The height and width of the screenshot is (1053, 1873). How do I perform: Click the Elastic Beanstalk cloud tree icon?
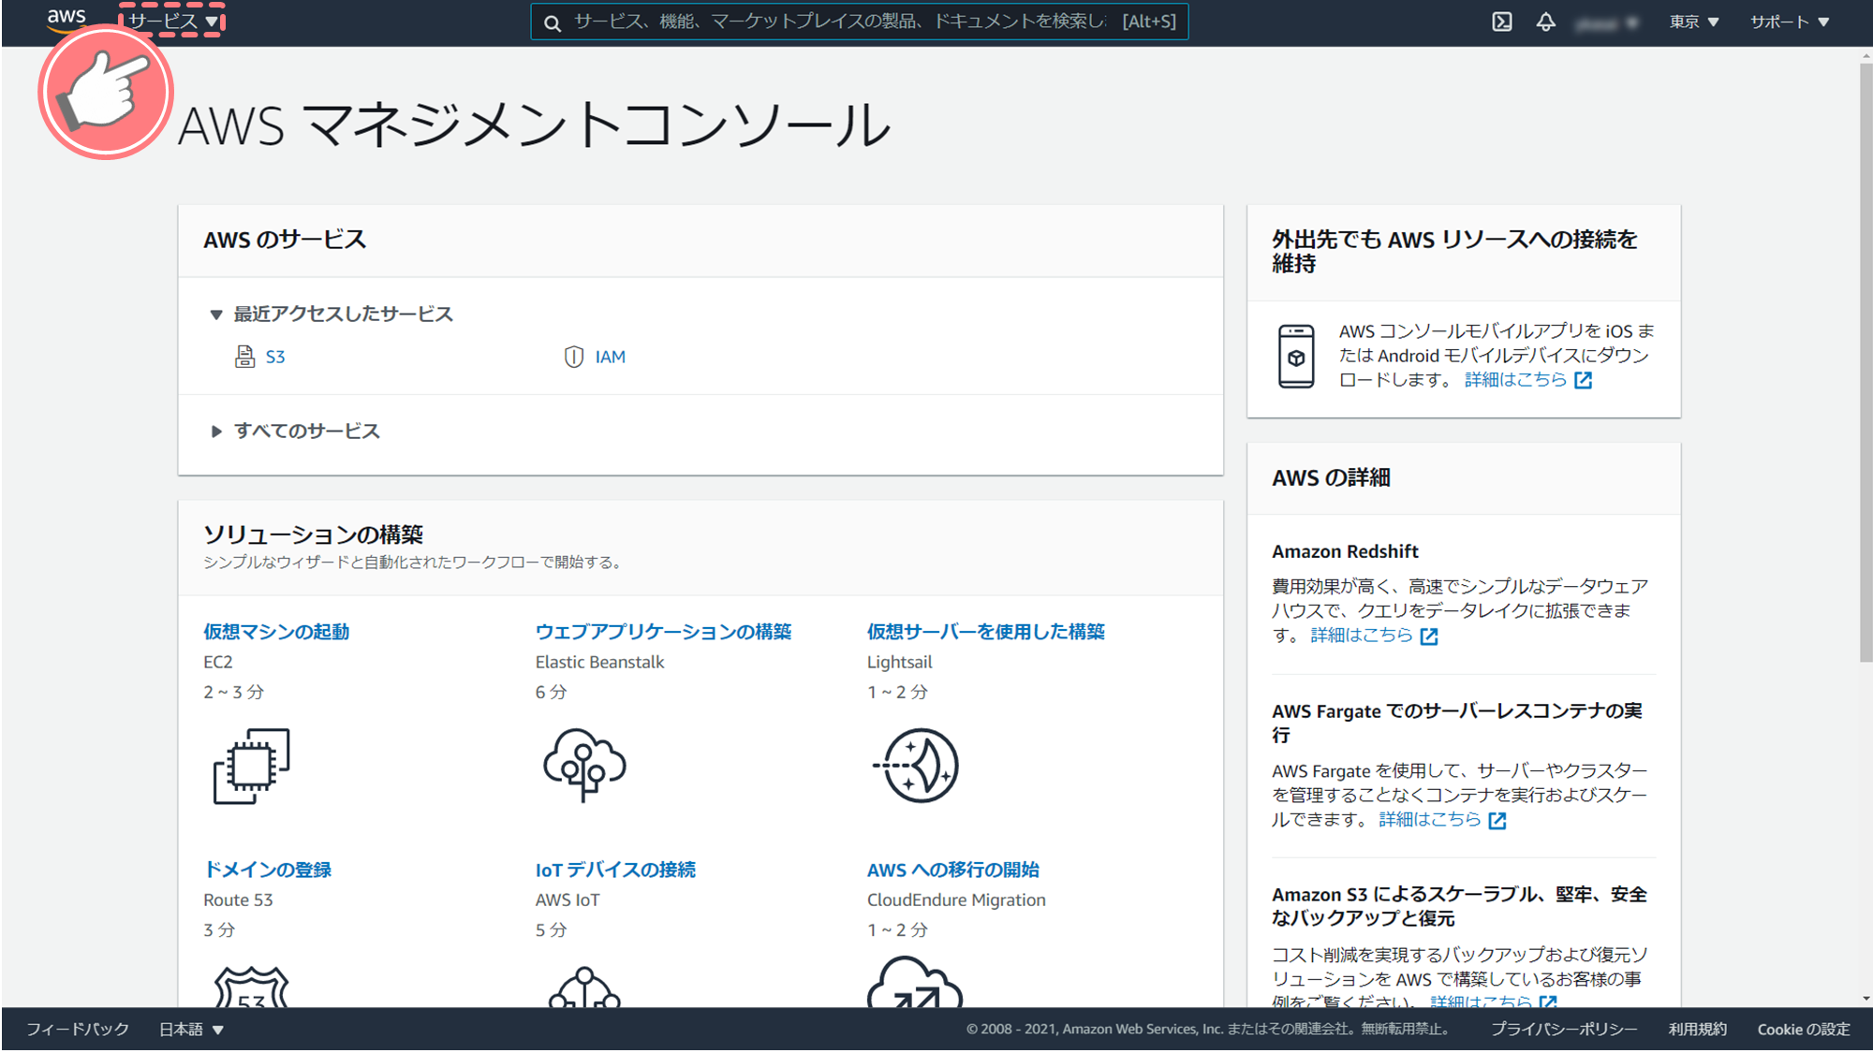pos(584,765)
